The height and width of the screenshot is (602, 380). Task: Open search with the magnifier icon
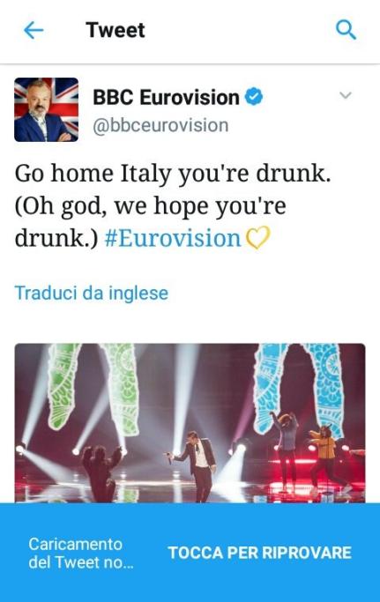click(x=346, y=30)
